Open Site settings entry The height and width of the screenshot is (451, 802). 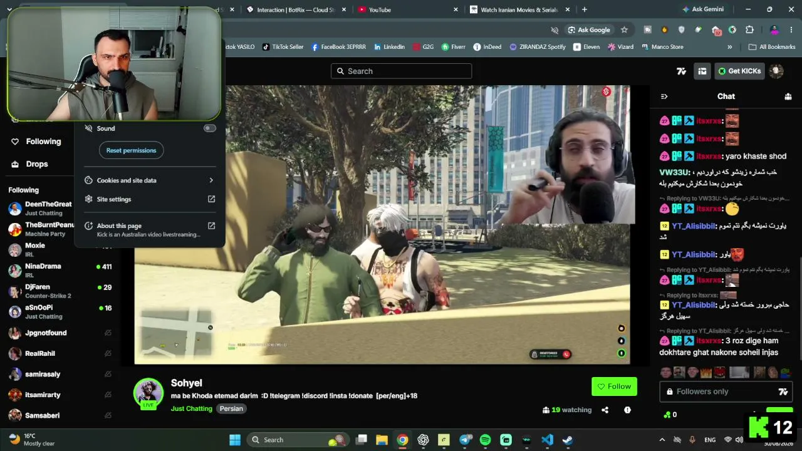click(x=150, y=199)
